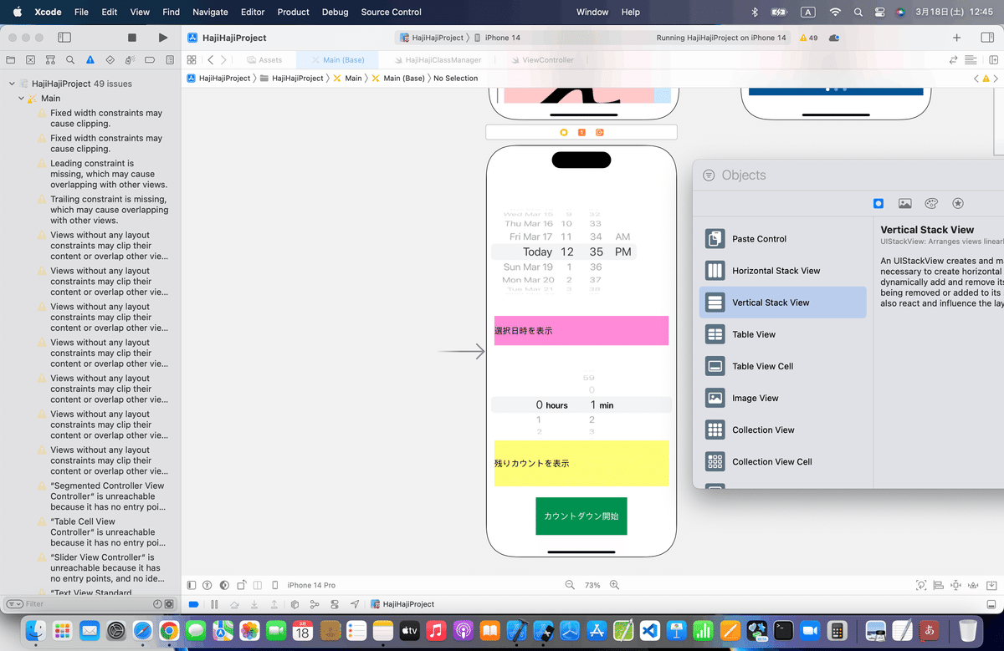Click the 49 warnings indicator in toolbar

pos(809,38)
